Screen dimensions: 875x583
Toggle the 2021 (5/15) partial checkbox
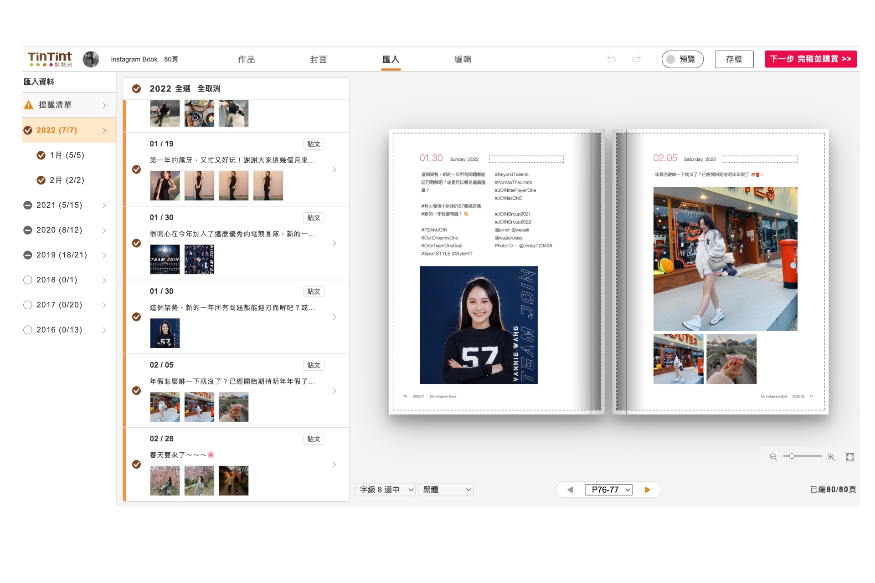(28, 205)
